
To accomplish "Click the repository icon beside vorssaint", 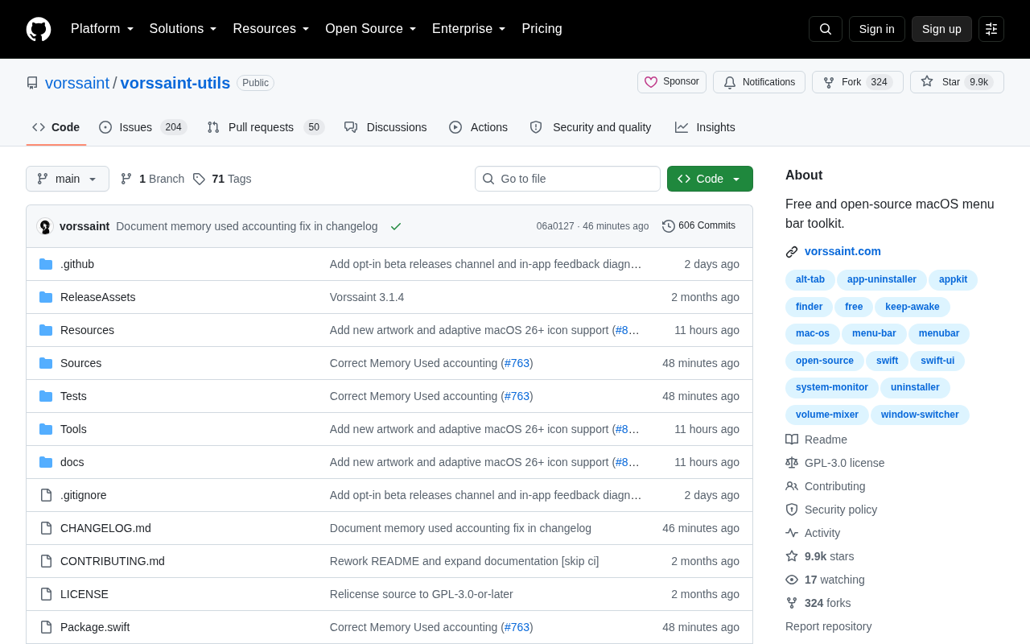I will (x=32, y=83).
